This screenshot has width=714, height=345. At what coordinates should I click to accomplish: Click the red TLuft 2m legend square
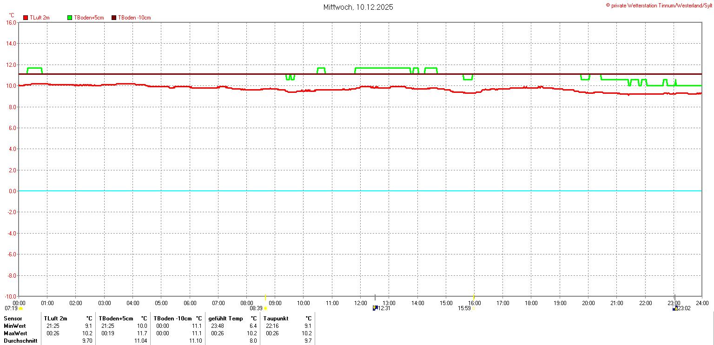click(26, 18)
